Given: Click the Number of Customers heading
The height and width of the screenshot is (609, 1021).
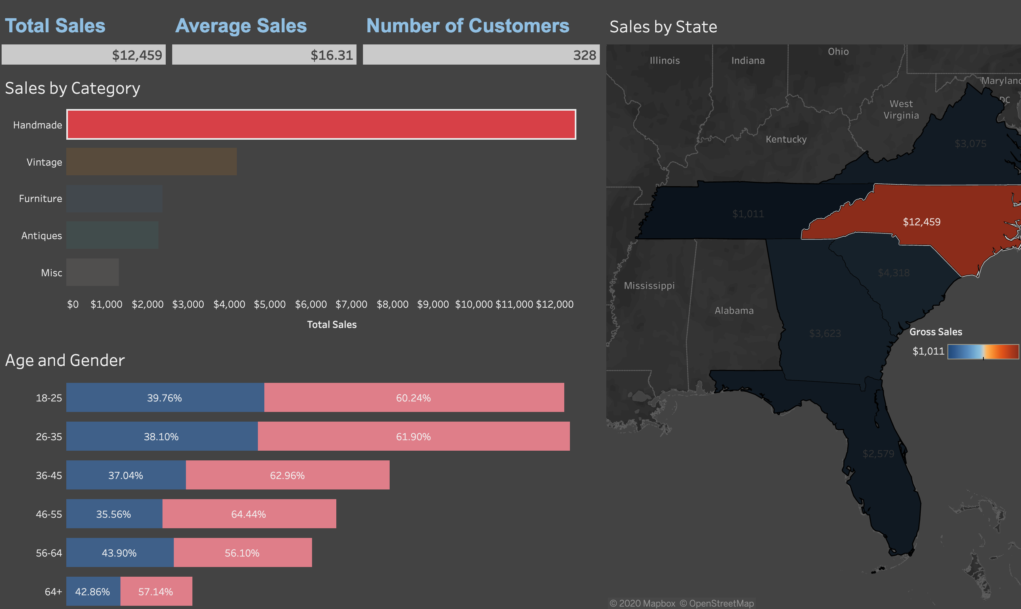Looking at the screenshot, I should [x=468, y=25].
